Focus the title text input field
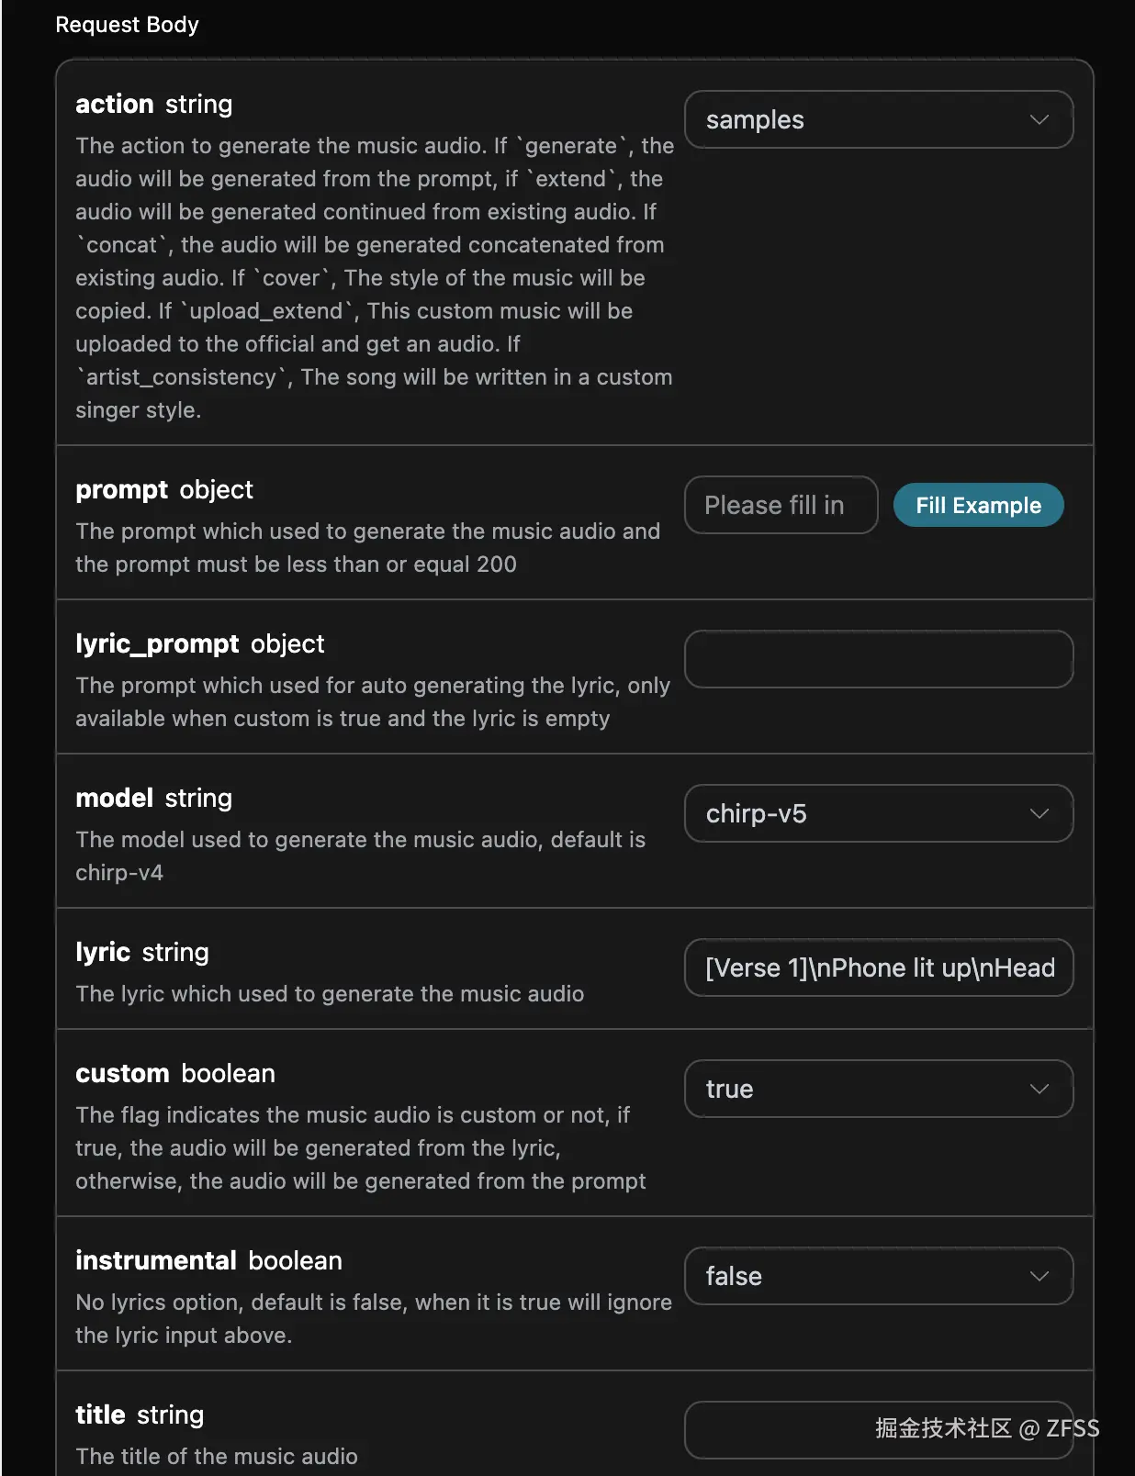 coord(781,1429)
